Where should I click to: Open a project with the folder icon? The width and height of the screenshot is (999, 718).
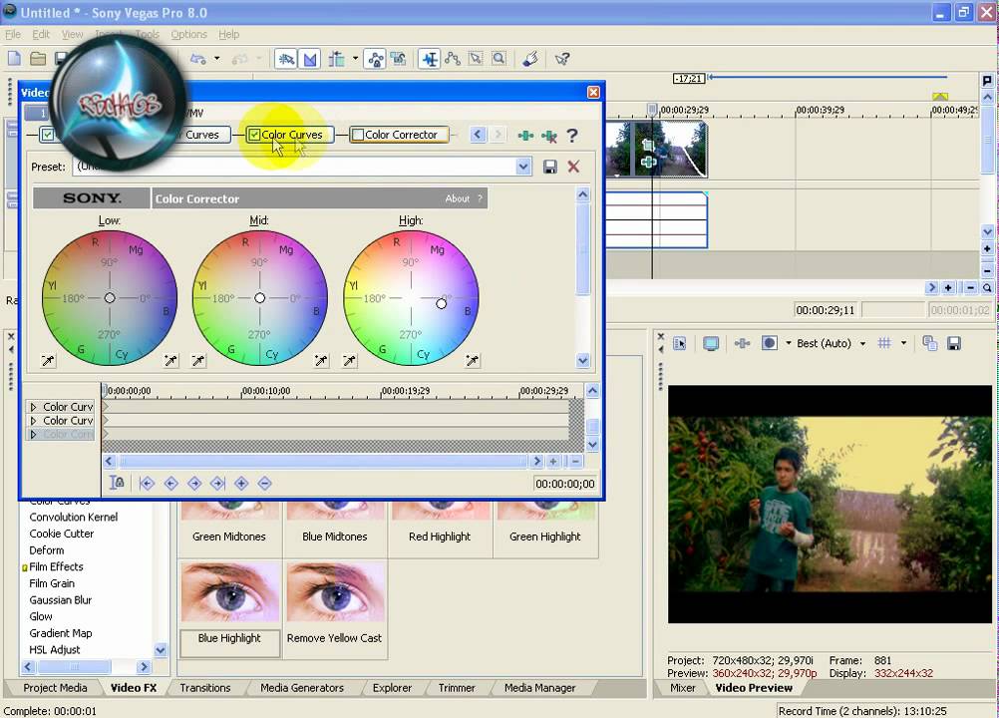click(x=38, y=59)
